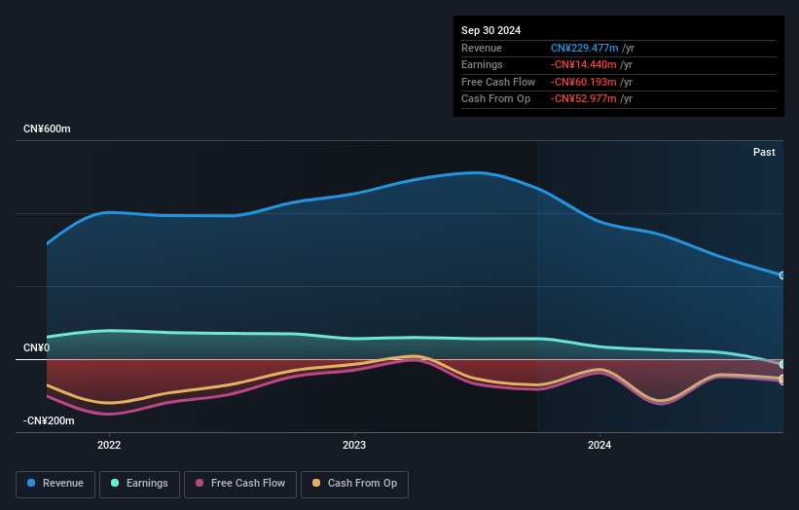Screen dimensions: 799x510
Task: Toggle the Earnings legend series
Action: tap(139, 484)
